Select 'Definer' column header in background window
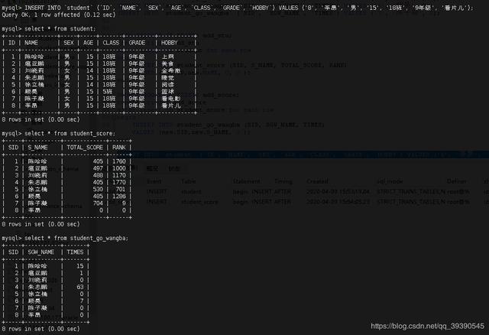 [457, 181]
